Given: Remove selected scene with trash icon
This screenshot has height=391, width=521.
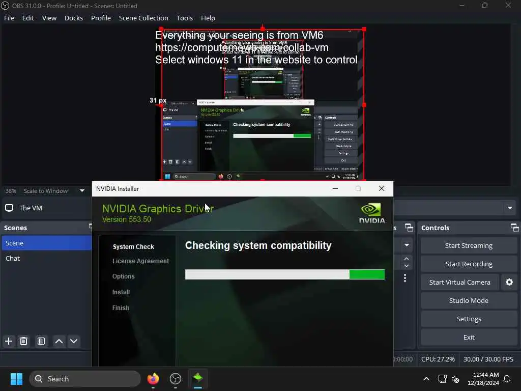Looking at the screenshot, I should pos(23,341).
